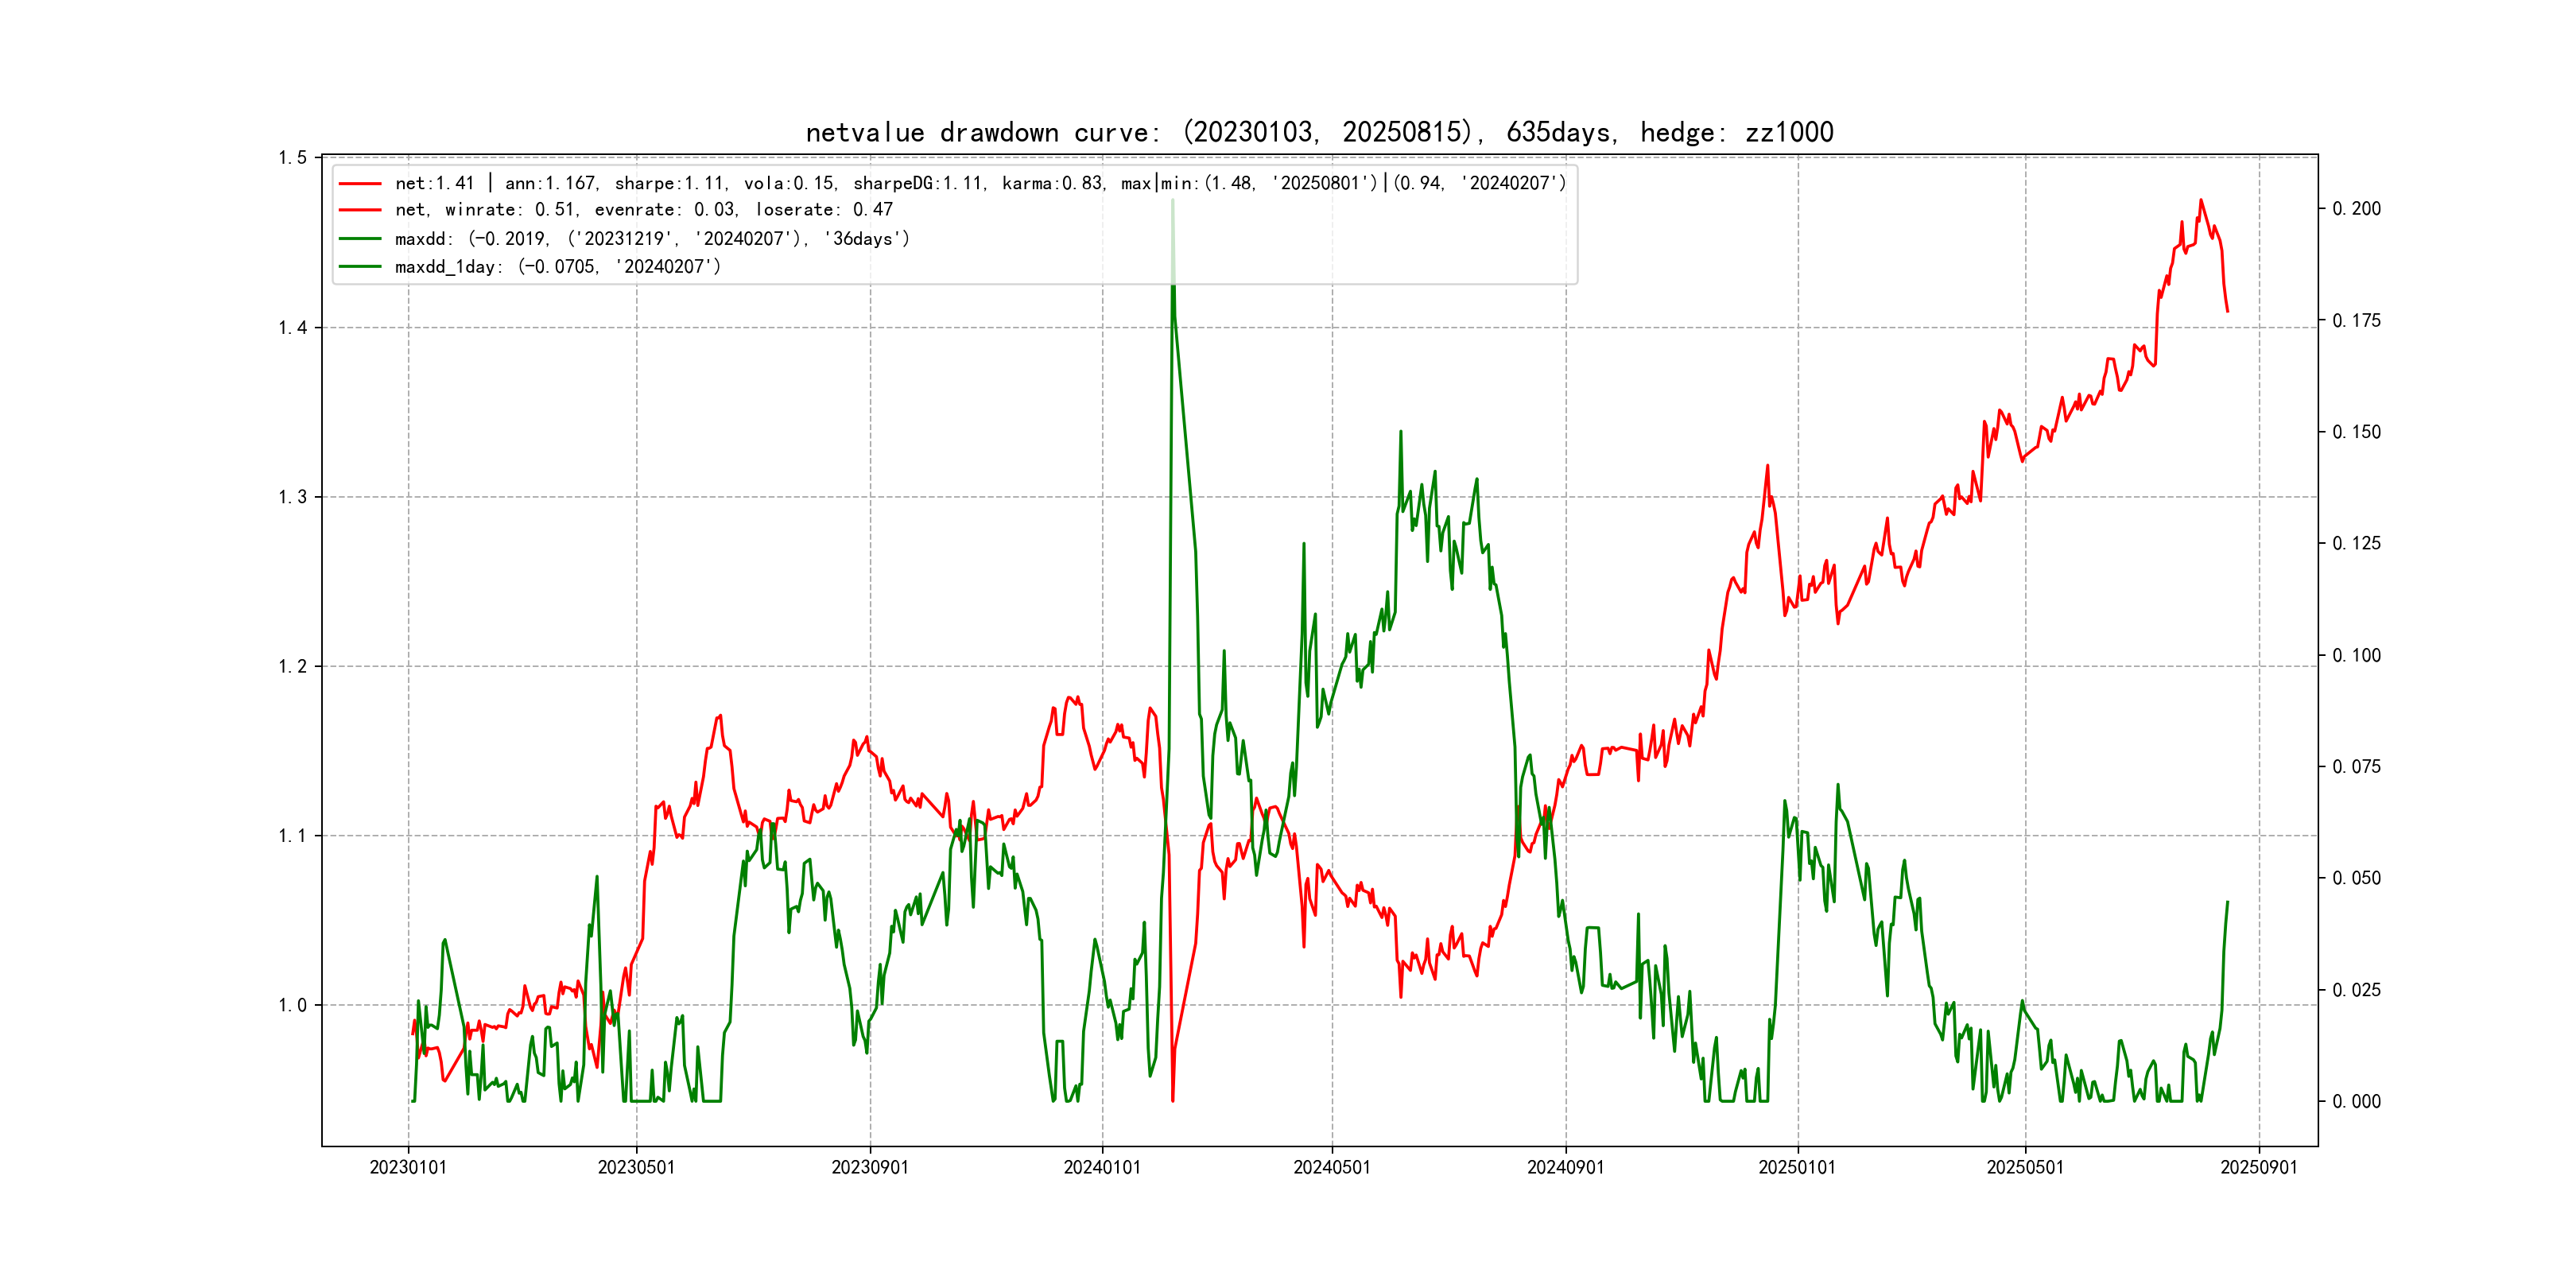Screen dimensions: 2576x1288
Task: Click the green swatch beside maxdd_1day legend entry
Action: click(x=360, y=267)
